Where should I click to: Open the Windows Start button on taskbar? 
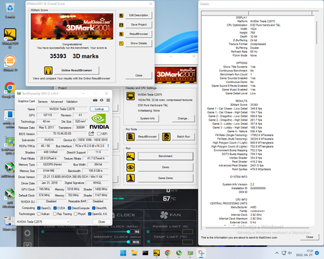(123, 253)
